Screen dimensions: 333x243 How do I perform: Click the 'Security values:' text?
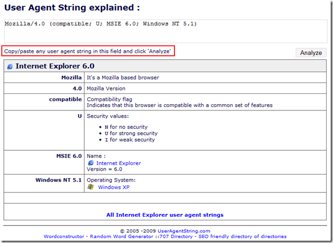(x=108, y=116)
